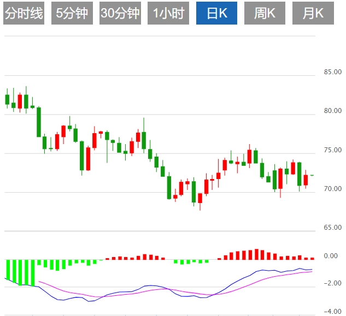Switch to the 分时线 tab
The height and width of the screenshot is (316, 346).
click(23, 14)
